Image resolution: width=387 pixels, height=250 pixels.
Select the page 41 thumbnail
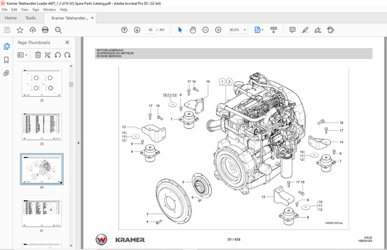42,213
